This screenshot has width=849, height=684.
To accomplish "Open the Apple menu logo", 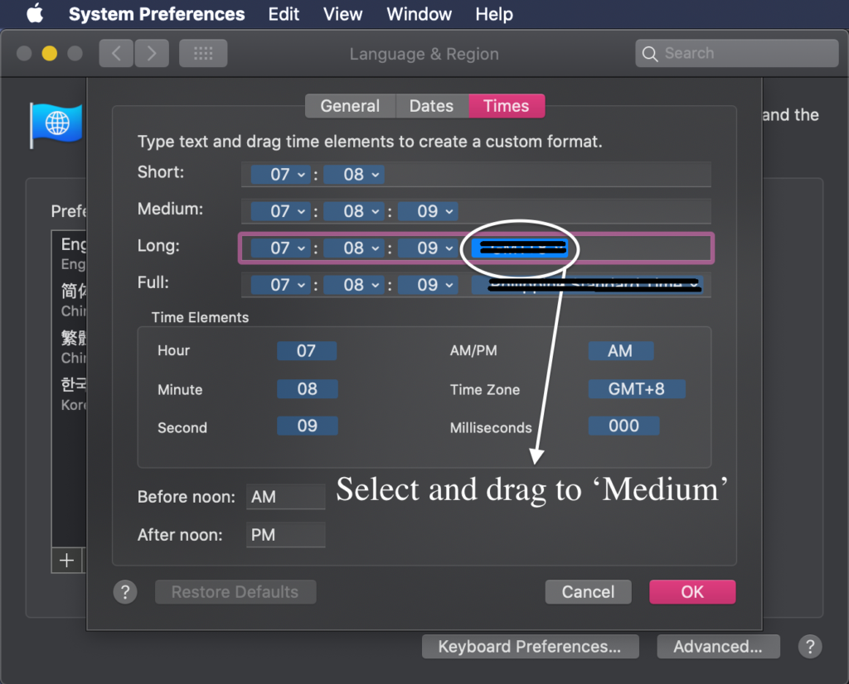I will point(34,14).
